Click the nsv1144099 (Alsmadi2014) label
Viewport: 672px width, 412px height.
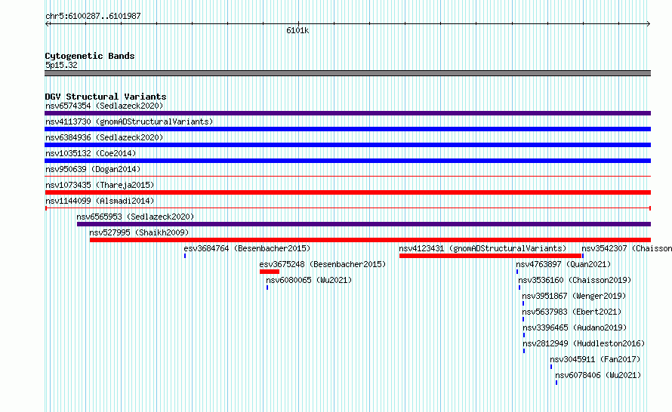pyautogui.click(x=100, y=201)
